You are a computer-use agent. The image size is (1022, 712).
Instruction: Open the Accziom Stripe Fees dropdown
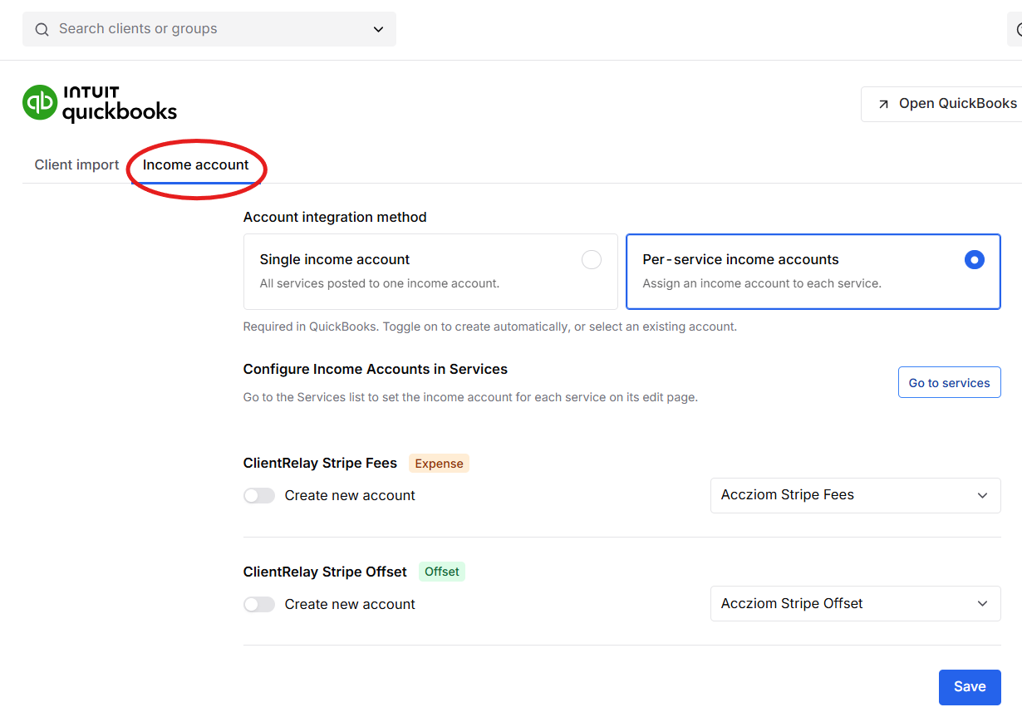[855, 495]
